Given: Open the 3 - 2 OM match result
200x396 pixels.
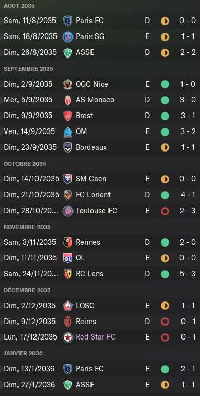Looking at the screenshot, I should pos(188,131).
